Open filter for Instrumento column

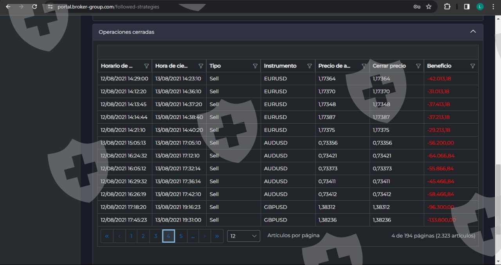[x=310, y=66]
